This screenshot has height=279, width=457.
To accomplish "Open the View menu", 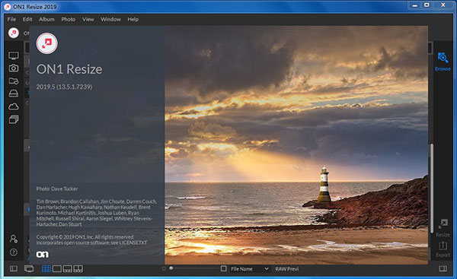I will tap(88, 19).
